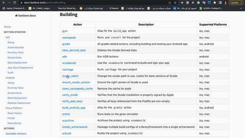Image resolution: width=245 pixels, height=138 pixels.
Task: Open Release Deployment sidebar link
Action: [19, 103]
